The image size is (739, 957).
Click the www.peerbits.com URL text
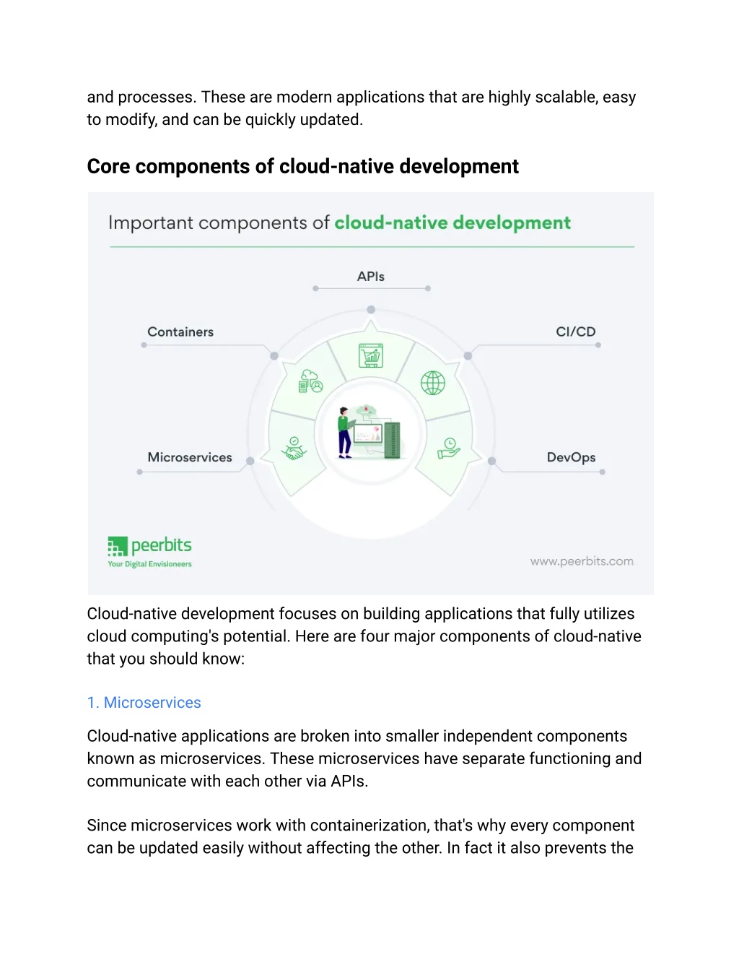pos(582,561)
